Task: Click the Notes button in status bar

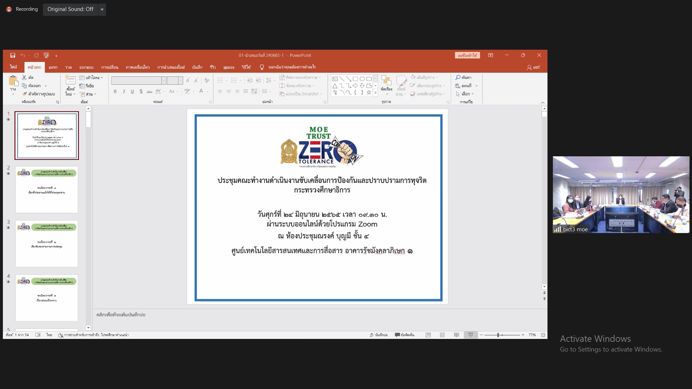Action: pyautogui.click(x=378, y=335)
